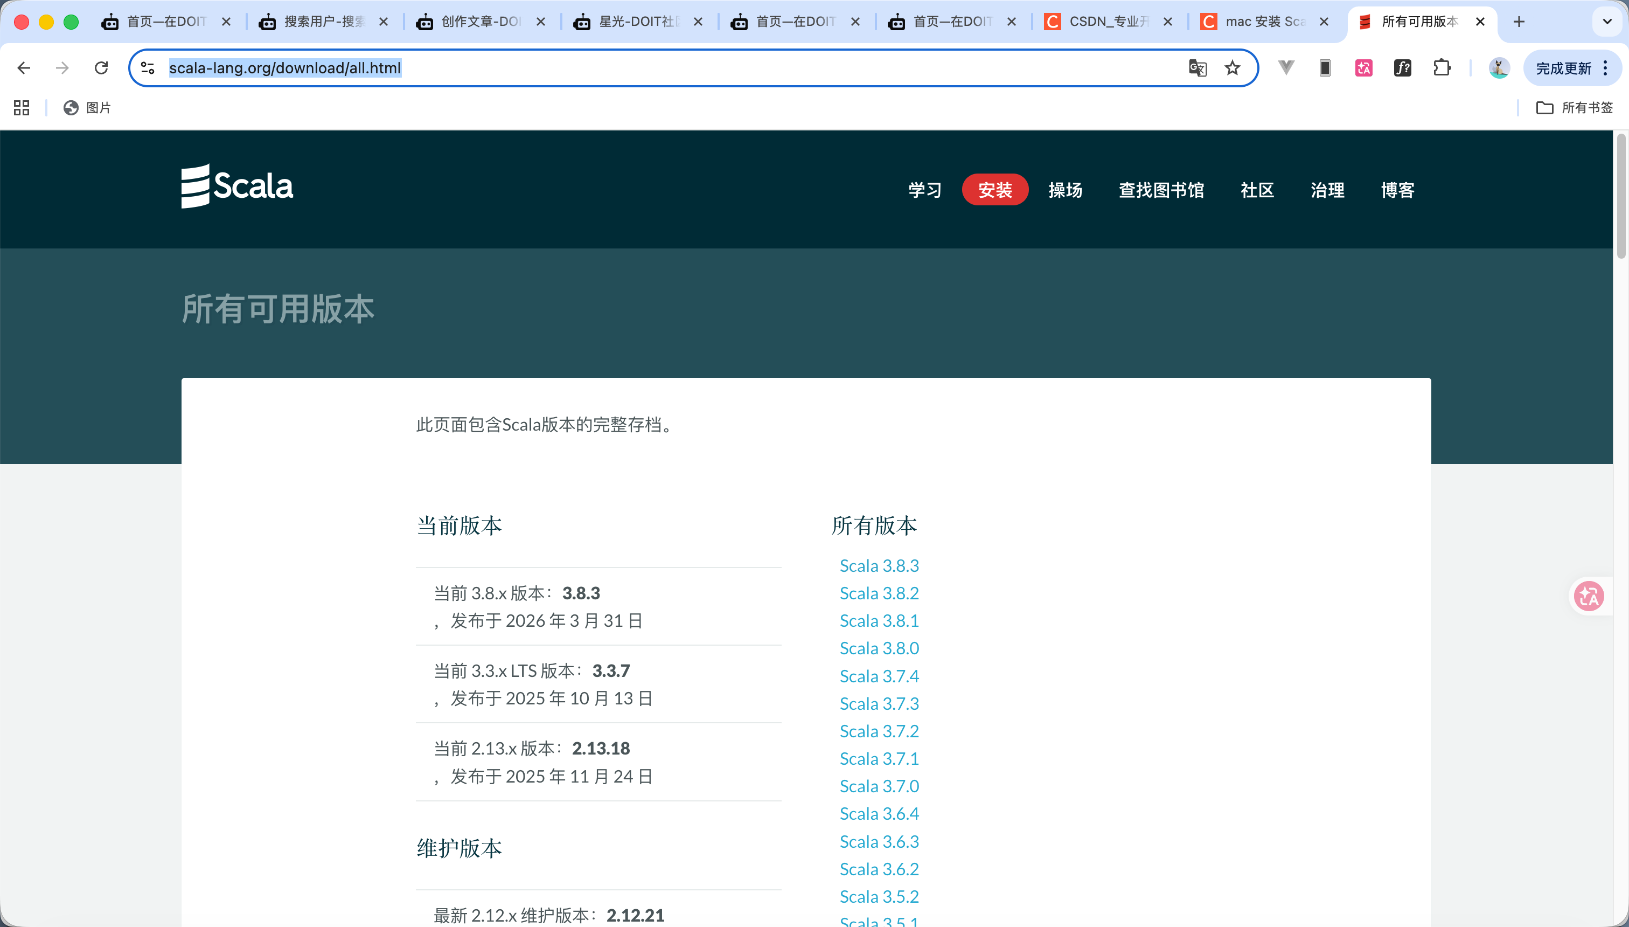1629x927 pixels.
Task: Click the reload page icon
Action: 102,67
